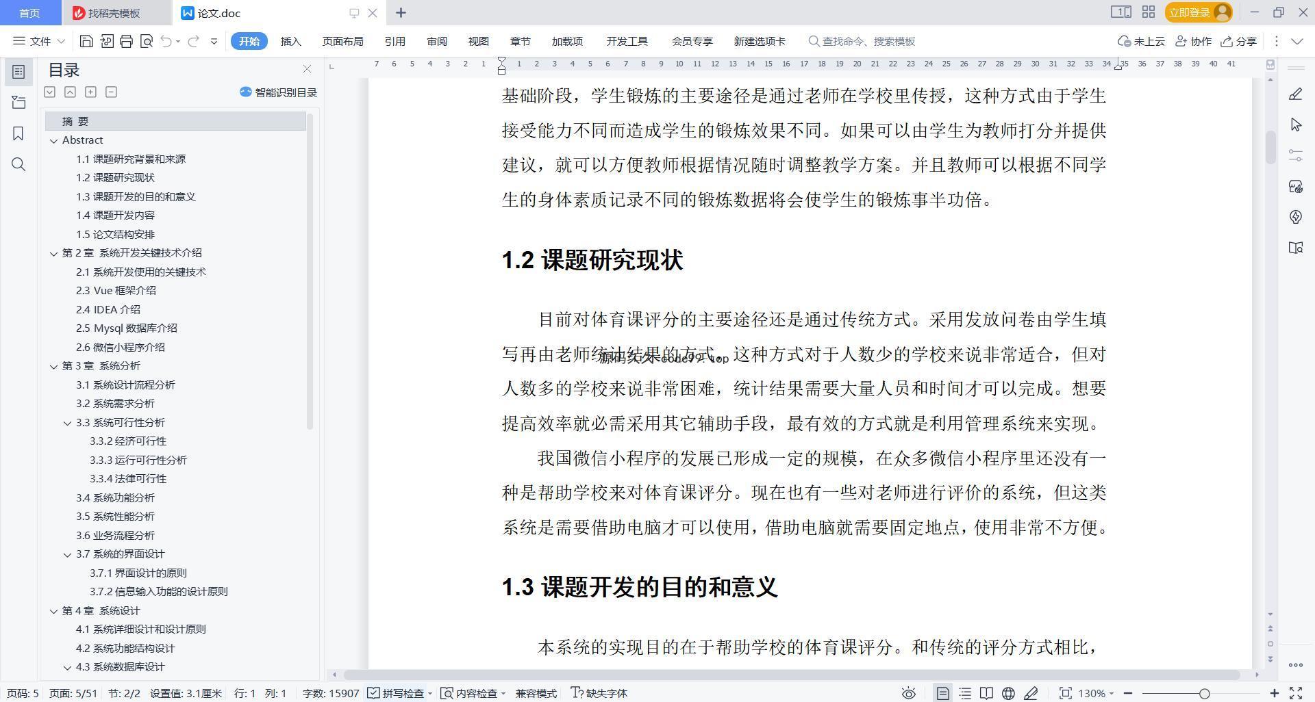Click the undo arrow icon
Image resolution: width=1315 pixels, height=702 pixels.
point(166,41)
